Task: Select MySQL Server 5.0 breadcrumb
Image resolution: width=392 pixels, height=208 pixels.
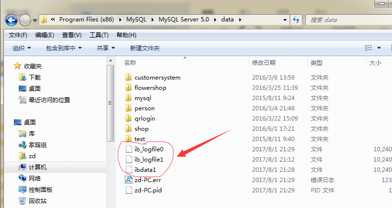Action: coord(184,20)
